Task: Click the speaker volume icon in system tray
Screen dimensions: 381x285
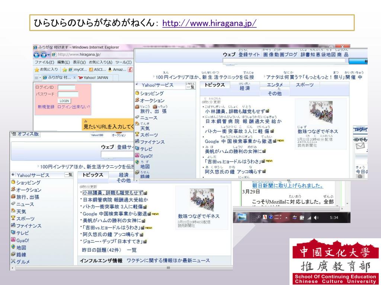Action: pyautogui.click(x=316, y=217)
